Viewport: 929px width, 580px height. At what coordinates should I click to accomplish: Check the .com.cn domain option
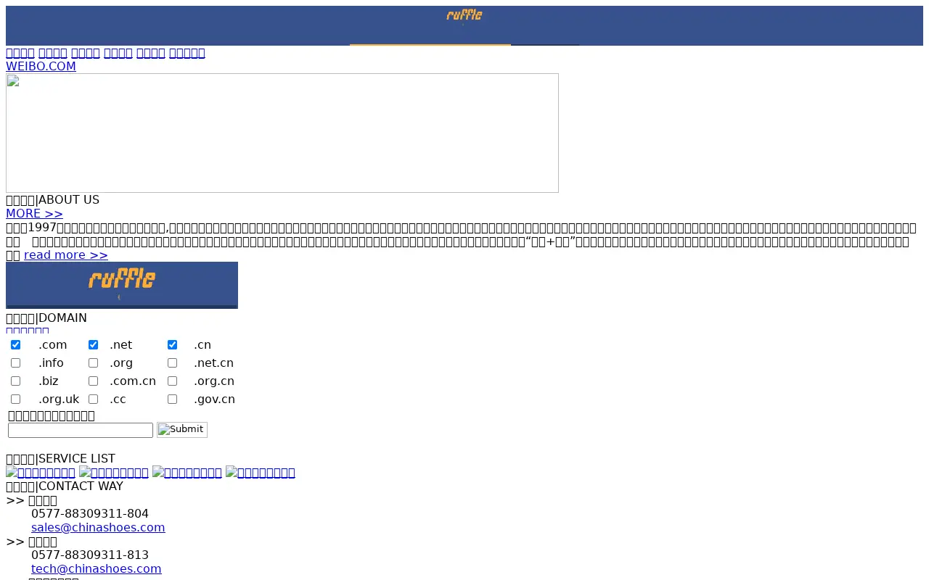click(x=93, y=381)
